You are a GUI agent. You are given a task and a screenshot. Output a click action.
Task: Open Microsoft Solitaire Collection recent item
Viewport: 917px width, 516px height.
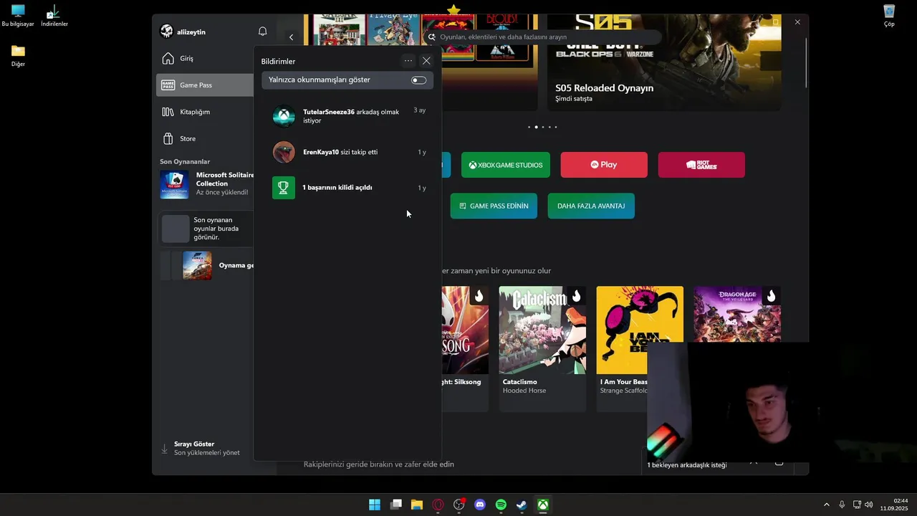[205, 184]
